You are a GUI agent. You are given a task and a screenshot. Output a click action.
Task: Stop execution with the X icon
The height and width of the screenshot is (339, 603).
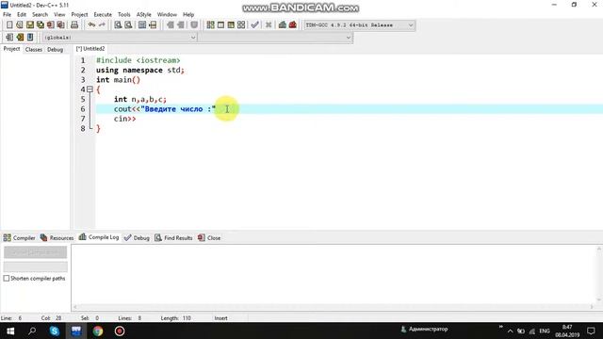(269, 25)
